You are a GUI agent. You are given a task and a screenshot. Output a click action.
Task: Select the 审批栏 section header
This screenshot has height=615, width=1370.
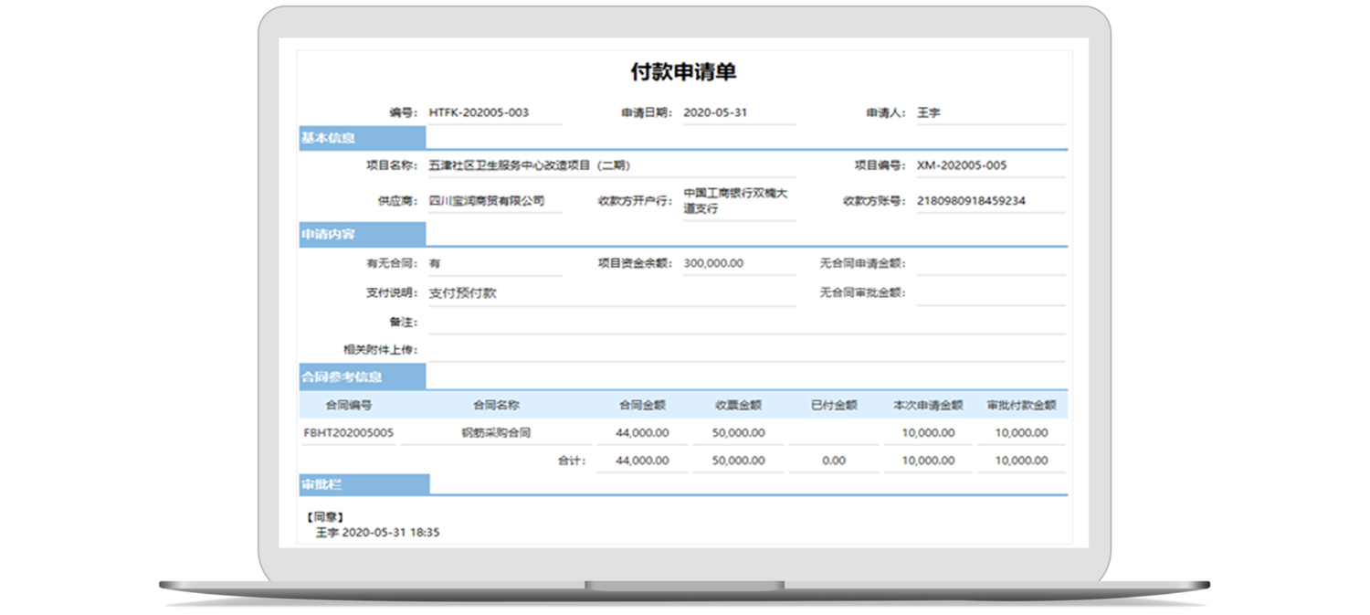[364, 484]
